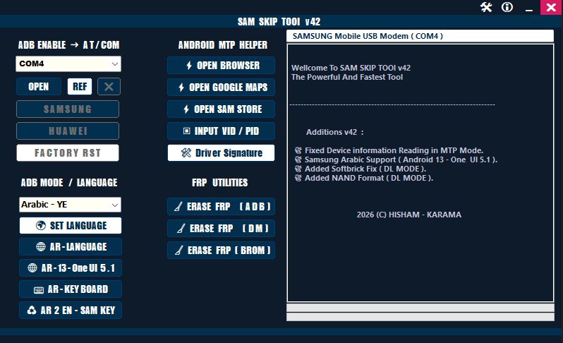The width and height of the screenshot is (563, 343).
Task: Click "Additions v42 :" heading in log
Action: pyautogui.click(x=334, y=132)
